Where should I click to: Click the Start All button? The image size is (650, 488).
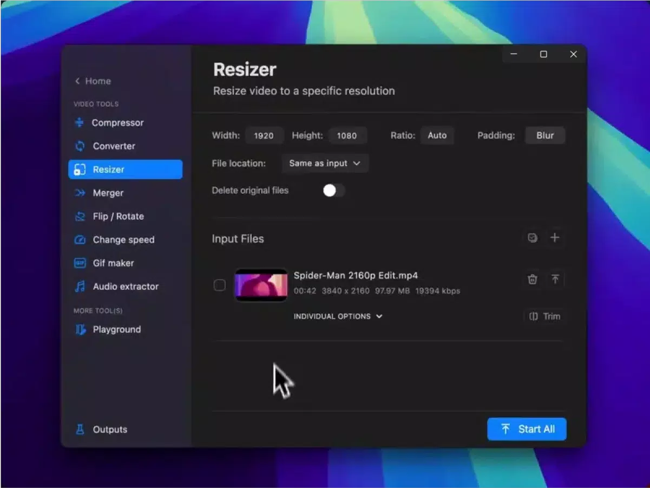click(527, 429)
